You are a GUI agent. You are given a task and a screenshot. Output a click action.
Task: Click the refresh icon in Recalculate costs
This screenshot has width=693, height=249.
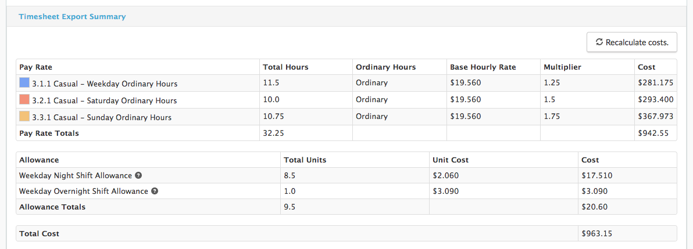[x=599, y=42]
